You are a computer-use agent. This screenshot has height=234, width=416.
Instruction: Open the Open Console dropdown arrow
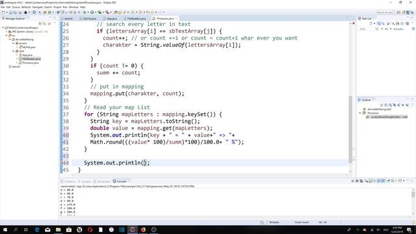pyautogui.click(x=404, y=181)
